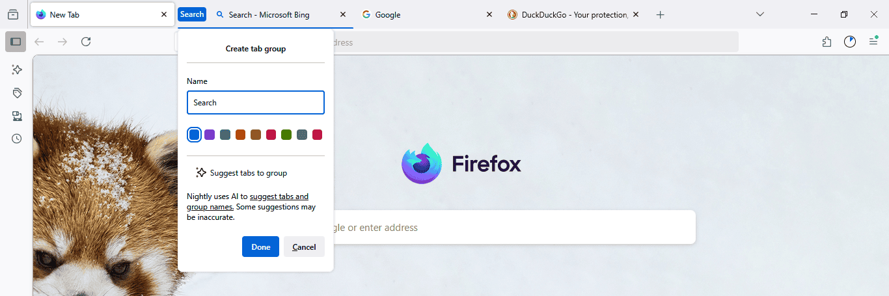Click Suggest tabs to group
Viewport: 889px width, 296px height.
pyautogui.click(x=241, y=173)
